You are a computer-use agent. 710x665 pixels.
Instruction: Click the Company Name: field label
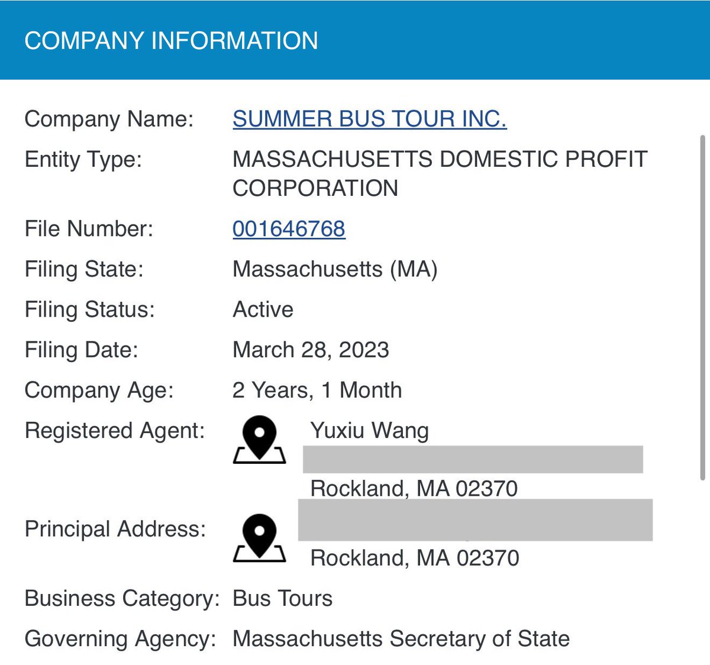pos(109,119)
